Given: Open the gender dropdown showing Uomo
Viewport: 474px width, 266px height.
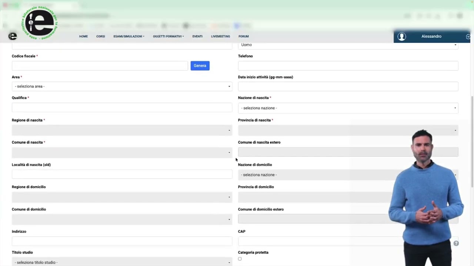Looking at the screenshot, I should point(348,45).
